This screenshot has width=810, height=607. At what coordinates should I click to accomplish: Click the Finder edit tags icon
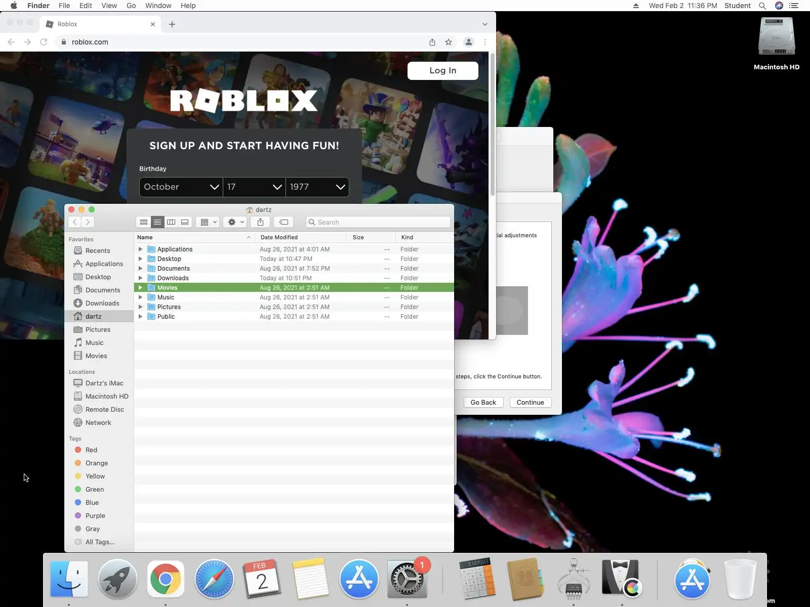click(284, 222)
